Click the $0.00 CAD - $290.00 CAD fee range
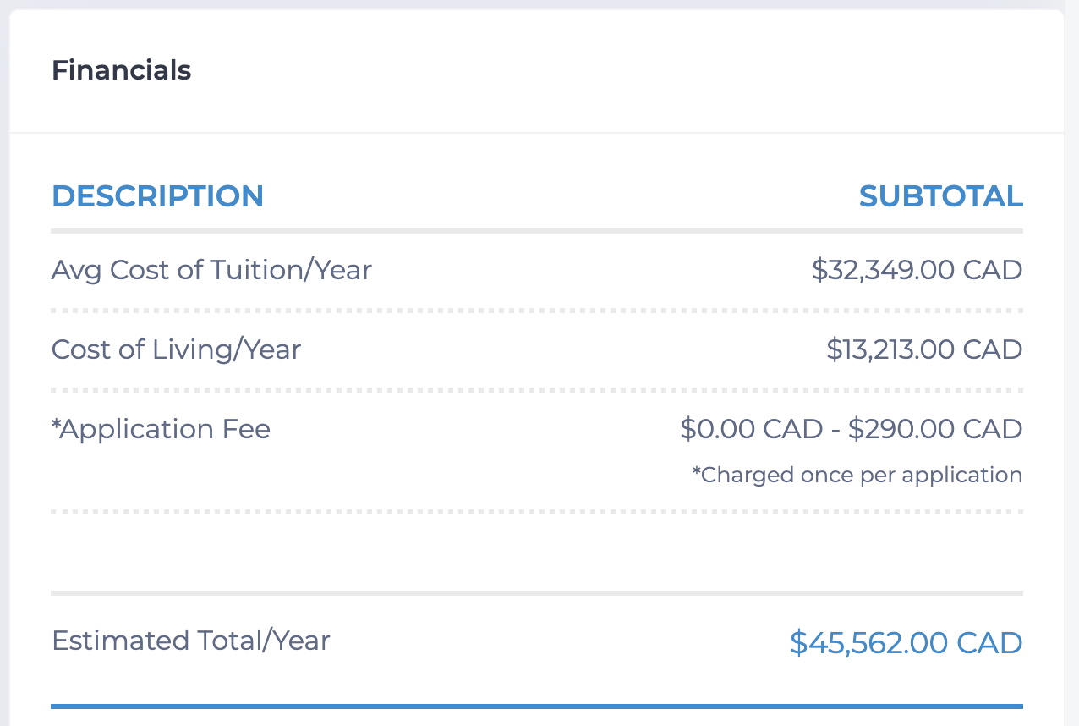Image resolution: width=1079 pixels, height=726 pixels. (852, 429)
